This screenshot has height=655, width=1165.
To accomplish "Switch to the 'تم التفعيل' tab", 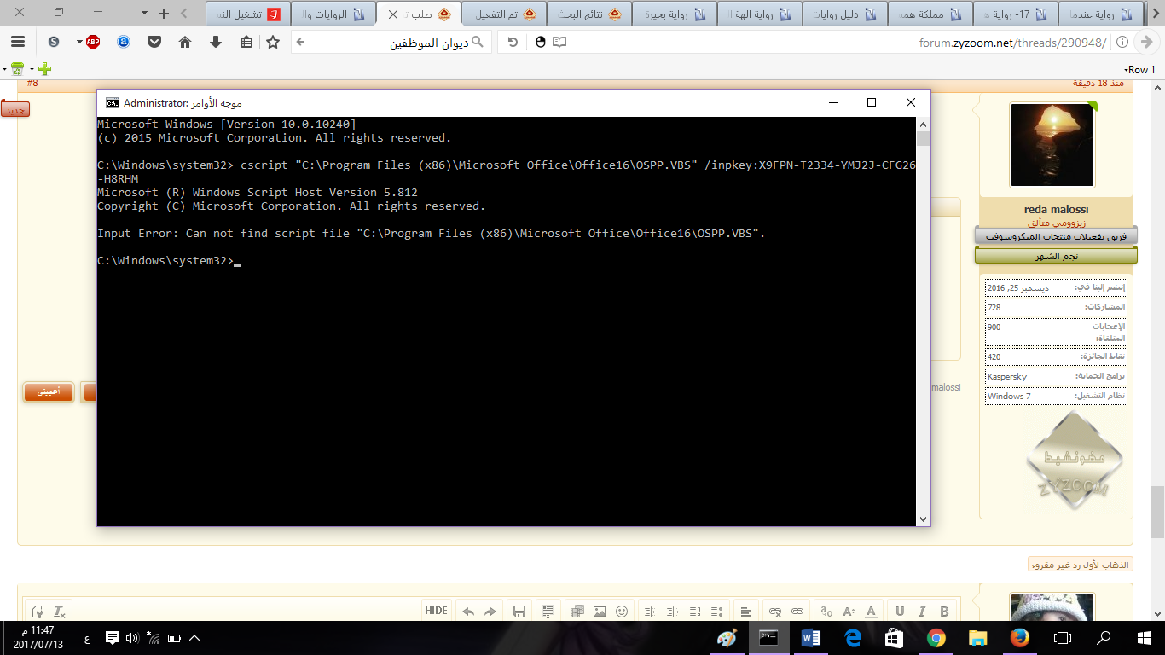I will [504, 14].
